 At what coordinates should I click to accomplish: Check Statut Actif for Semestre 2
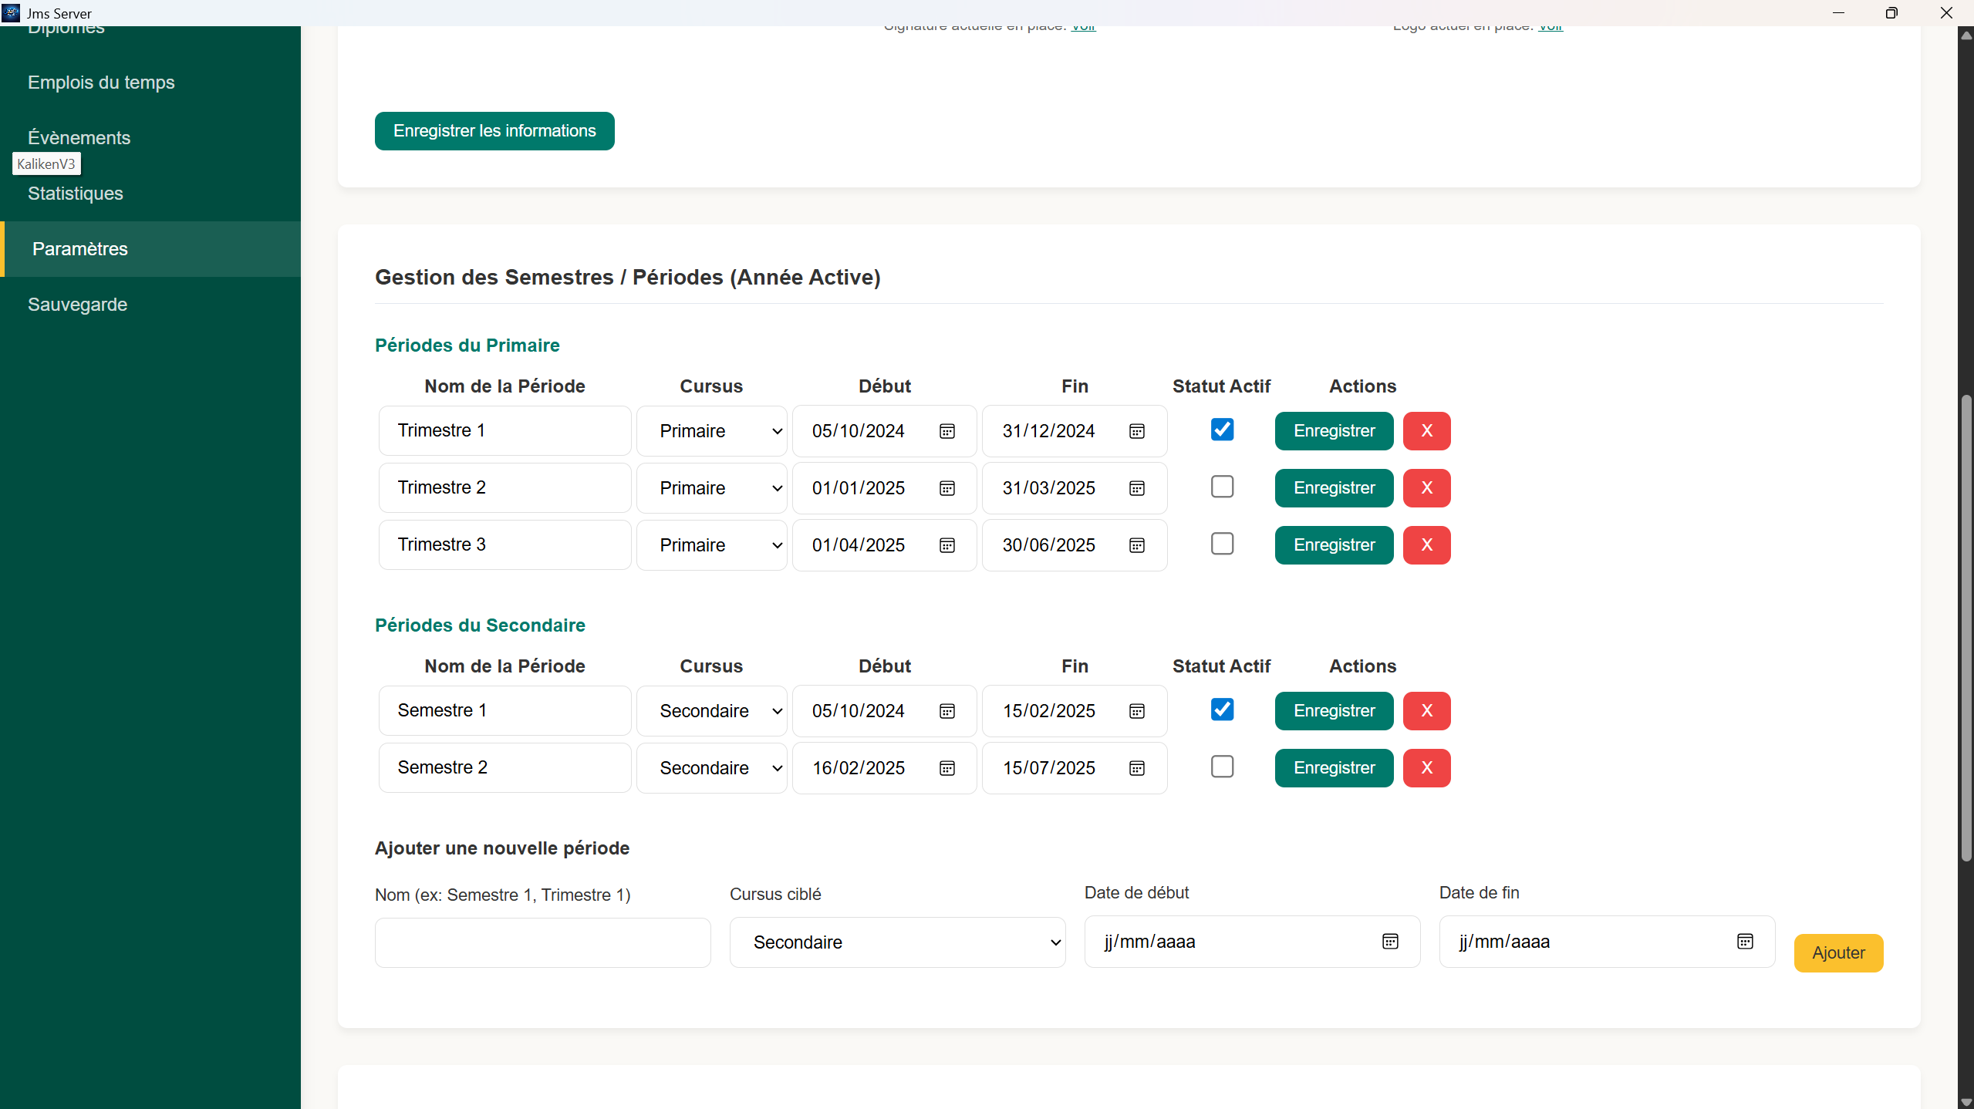coord(1222,767)
